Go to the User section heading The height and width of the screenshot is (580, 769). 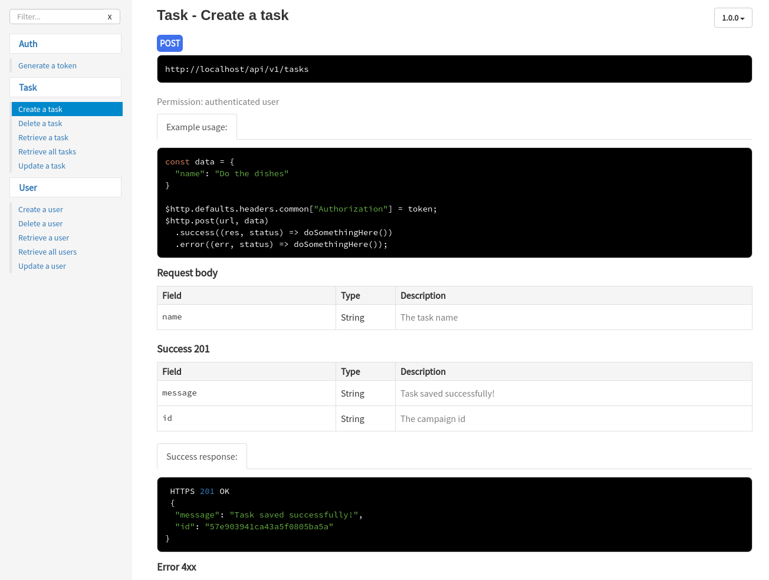coord(65,187)
